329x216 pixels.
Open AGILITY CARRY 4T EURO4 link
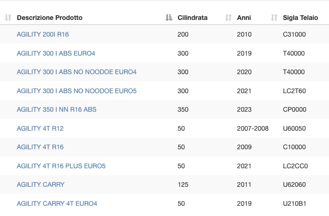click(57, 203)
